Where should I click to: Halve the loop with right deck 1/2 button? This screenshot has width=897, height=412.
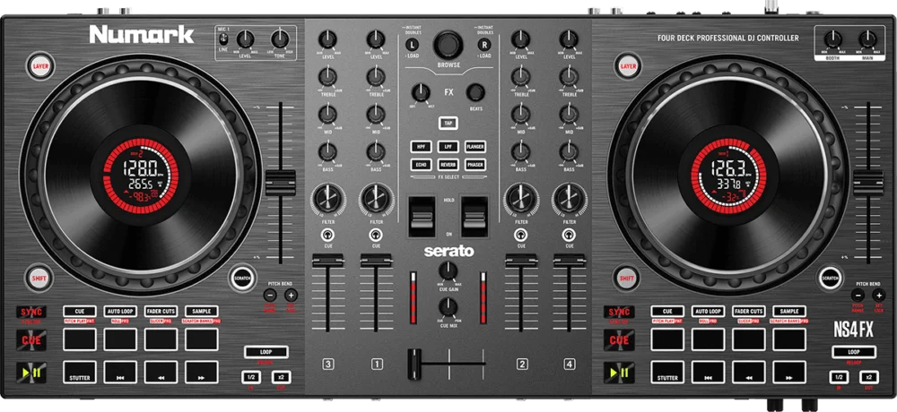(x=838, y=377)
